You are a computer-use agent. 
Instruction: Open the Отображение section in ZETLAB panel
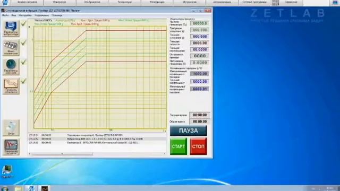(x=92, y=2)
